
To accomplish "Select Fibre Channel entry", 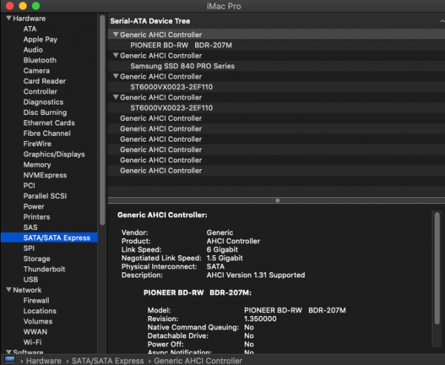I will click(47, 134).
